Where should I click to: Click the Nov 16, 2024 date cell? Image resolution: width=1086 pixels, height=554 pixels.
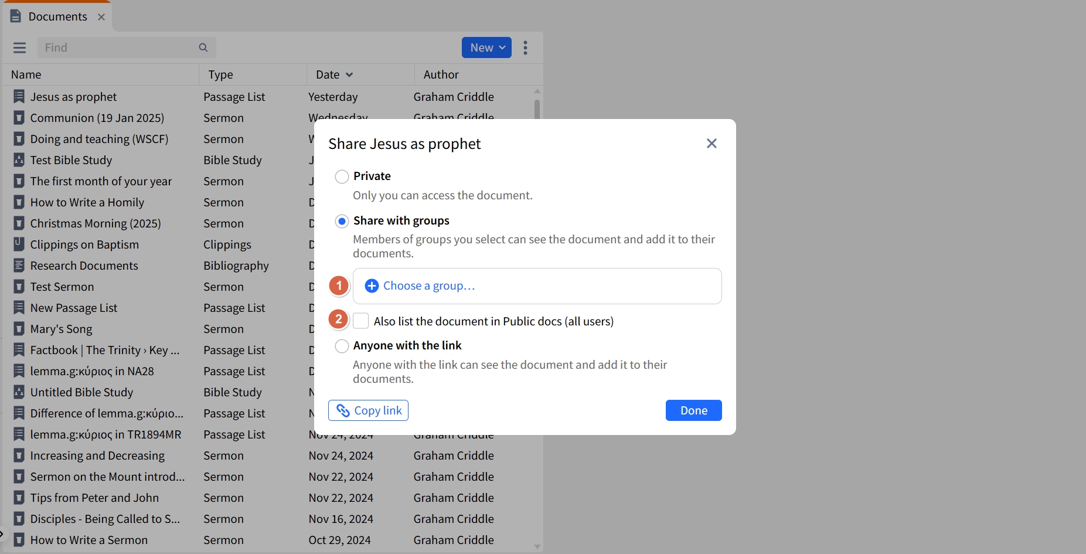tap(341, 519)
